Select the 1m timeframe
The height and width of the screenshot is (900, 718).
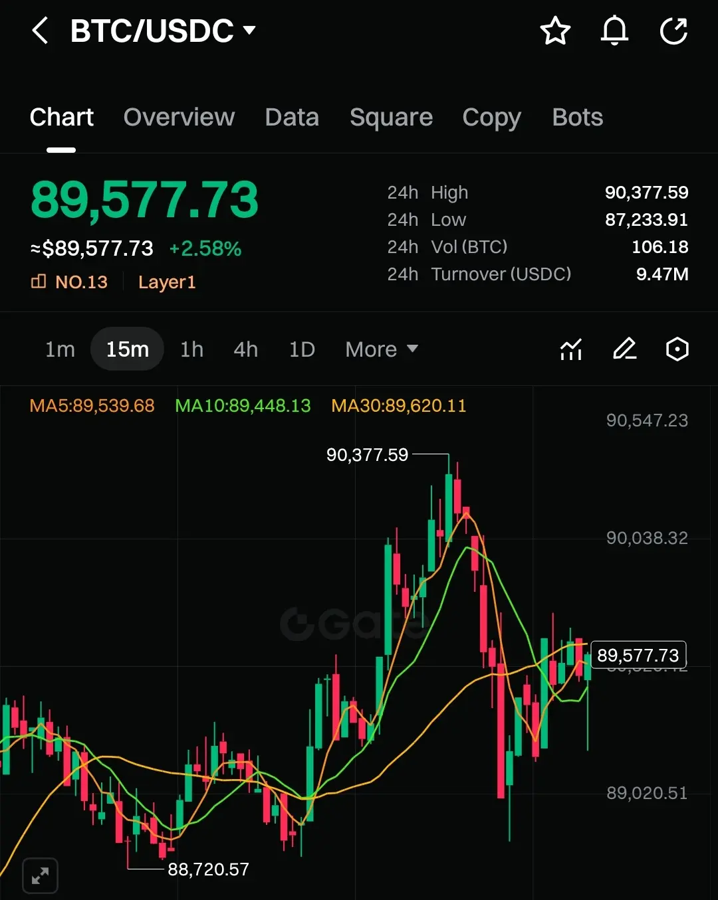60,349
